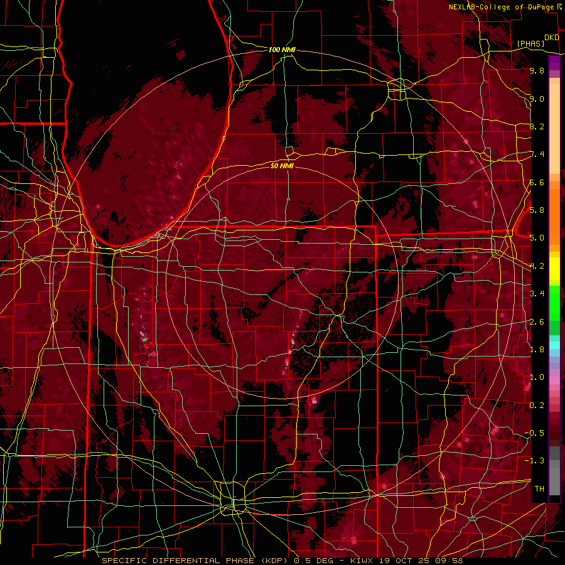Click the TH threshold label
The image size is (565, 565).
tap(539, 489)
